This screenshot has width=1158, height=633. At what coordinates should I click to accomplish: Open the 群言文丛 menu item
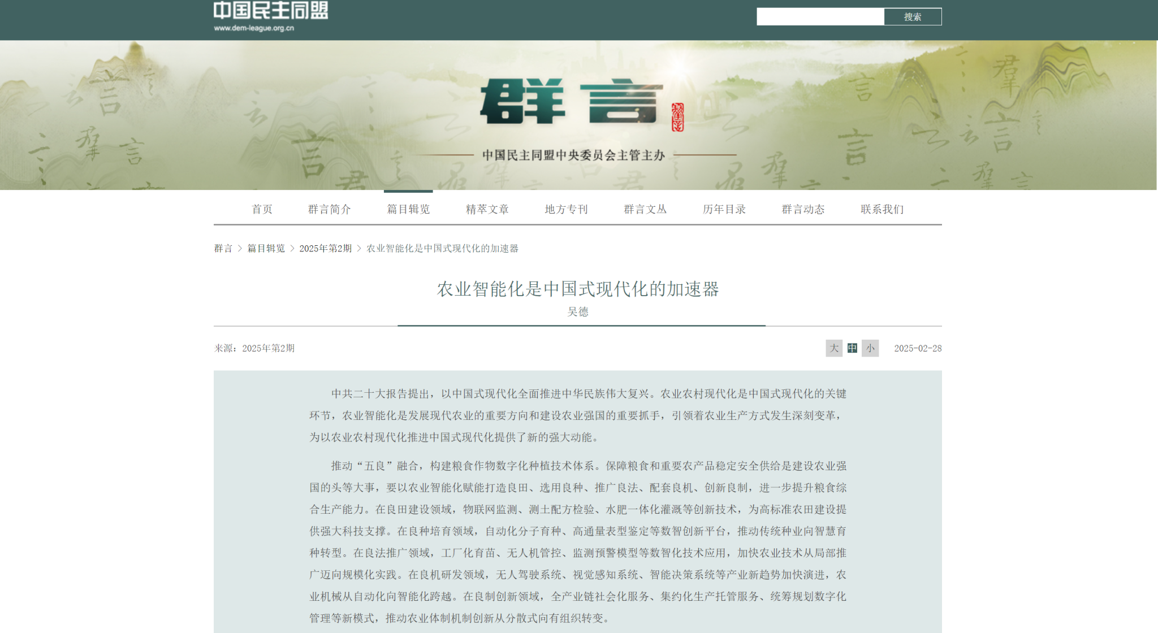click(645, 209)
